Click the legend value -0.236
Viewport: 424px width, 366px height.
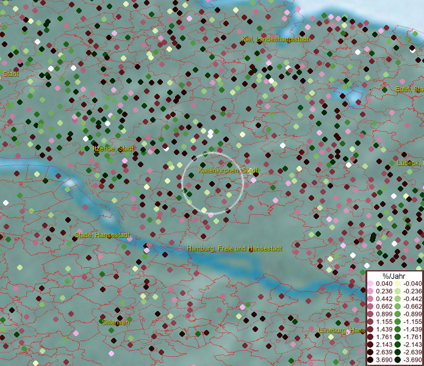(x=412, y=291)
